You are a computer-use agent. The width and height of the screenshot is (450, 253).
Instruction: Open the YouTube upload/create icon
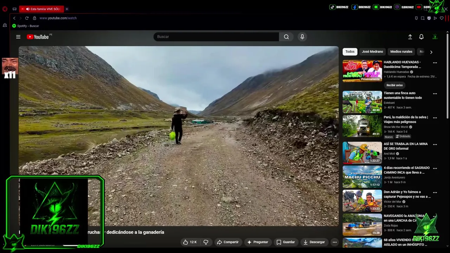[410, 37]
